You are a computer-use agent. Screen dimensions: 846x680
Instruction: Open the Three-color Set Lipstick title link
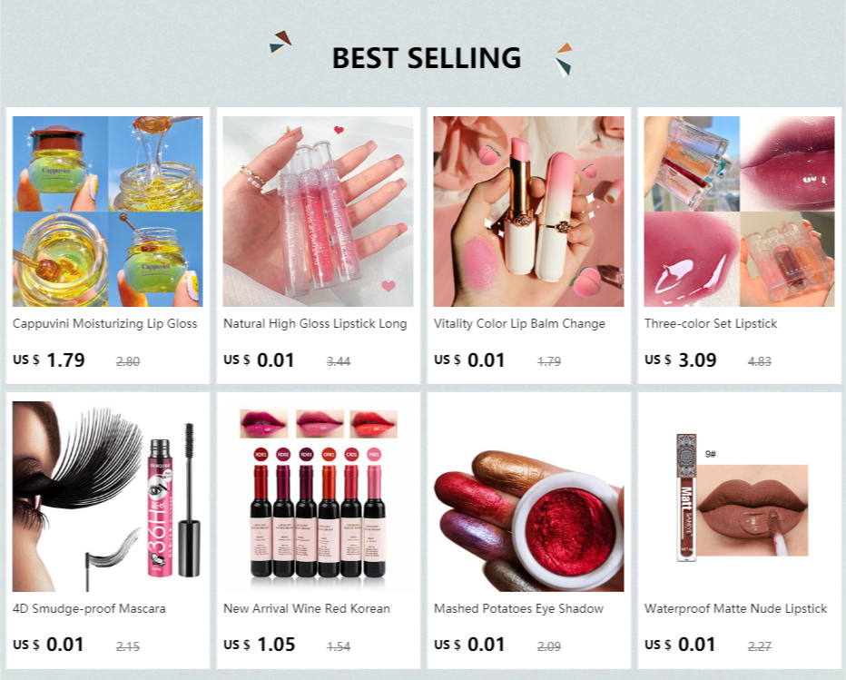(711, 324)
